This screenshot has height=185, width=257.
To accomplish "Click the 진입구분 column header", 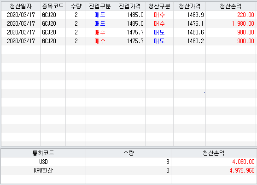I will tap(99, 6).
